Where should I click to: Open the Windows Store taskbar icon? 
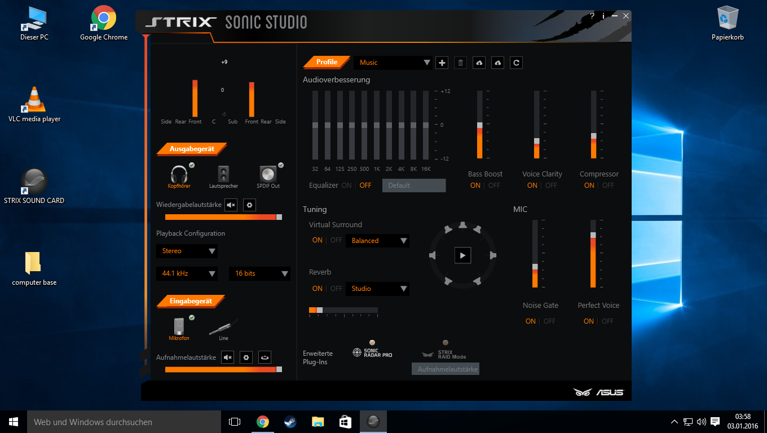[345, 422]
